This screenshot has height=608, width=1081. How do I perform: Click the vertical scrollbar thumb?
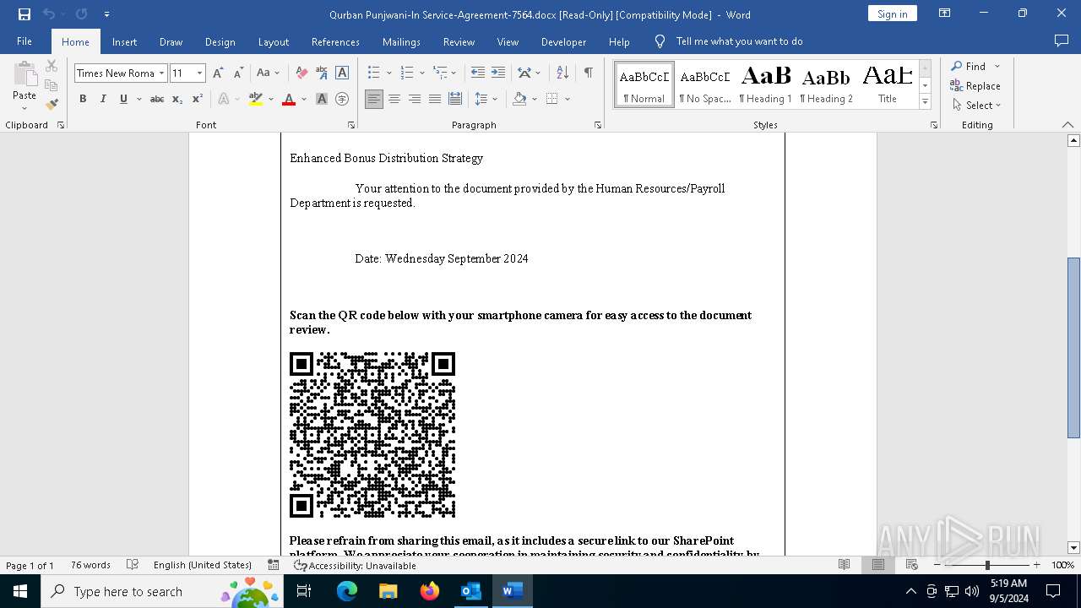point(1073,347)
